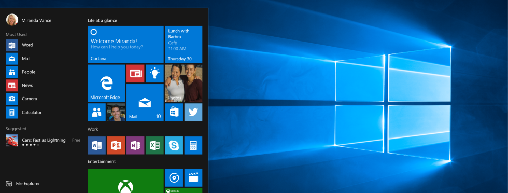Launch the Excel tile
This screenshot has height=193, width=508.
(x=154, y=145)
